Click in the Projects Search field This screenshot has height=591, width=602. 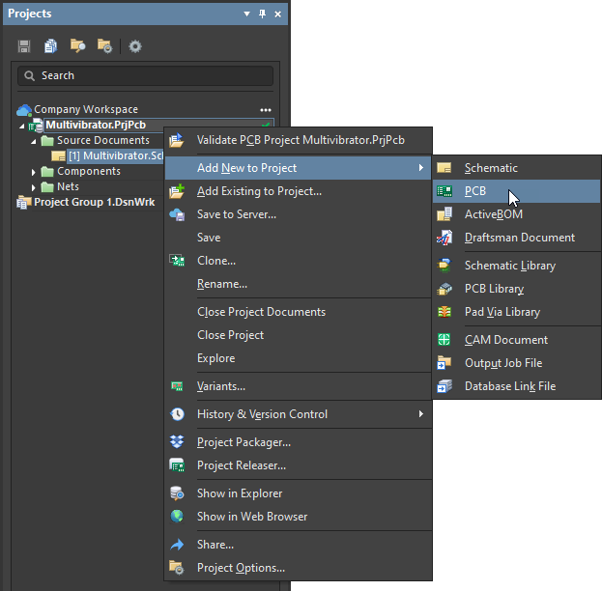pyautogui.click(x=146, y=75)
